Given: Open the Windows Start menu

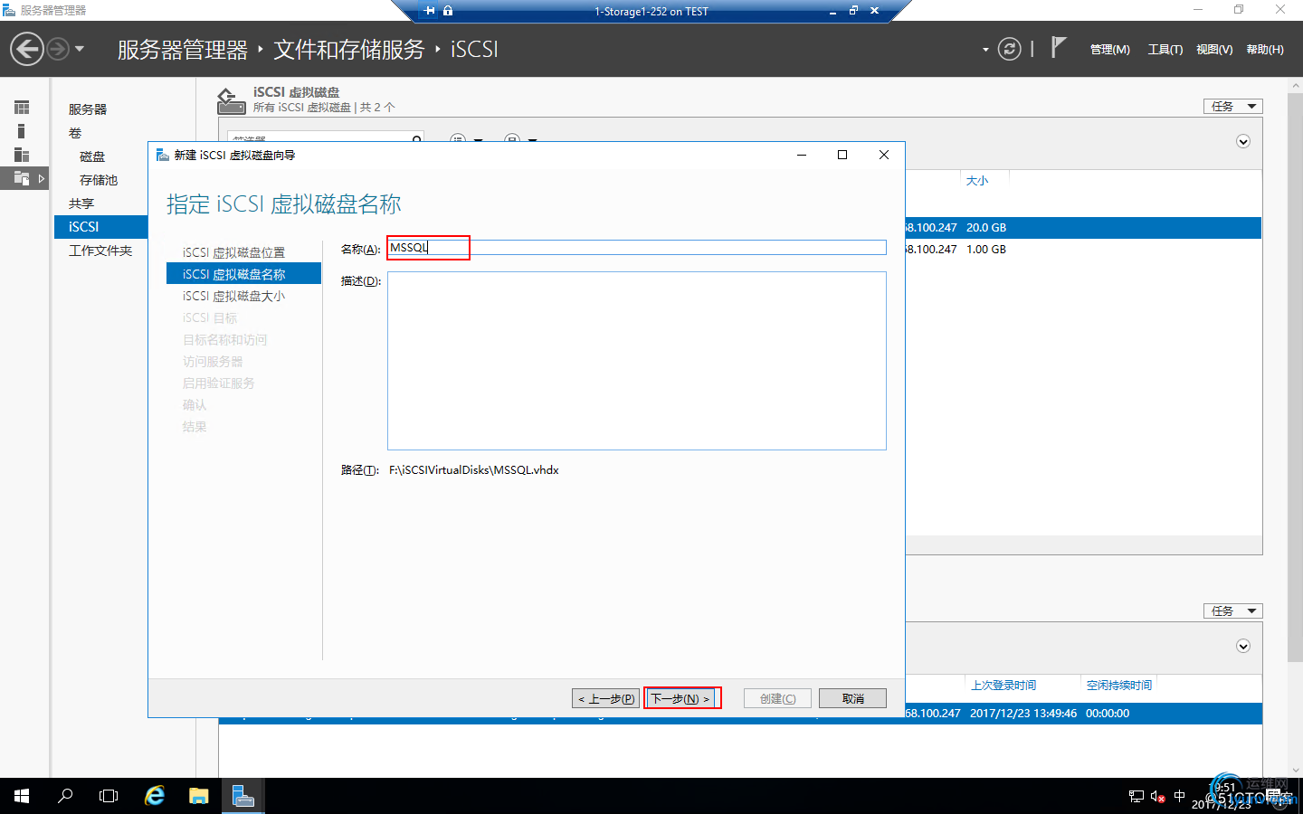Looking at the screenshot, I should point(22,796).
